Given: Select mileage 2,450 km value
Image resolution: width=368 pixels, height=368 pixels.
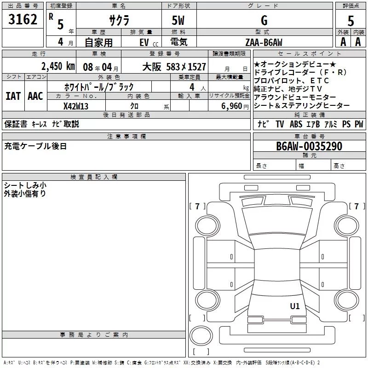Looking at the screenshot, I should click(58, 66).
